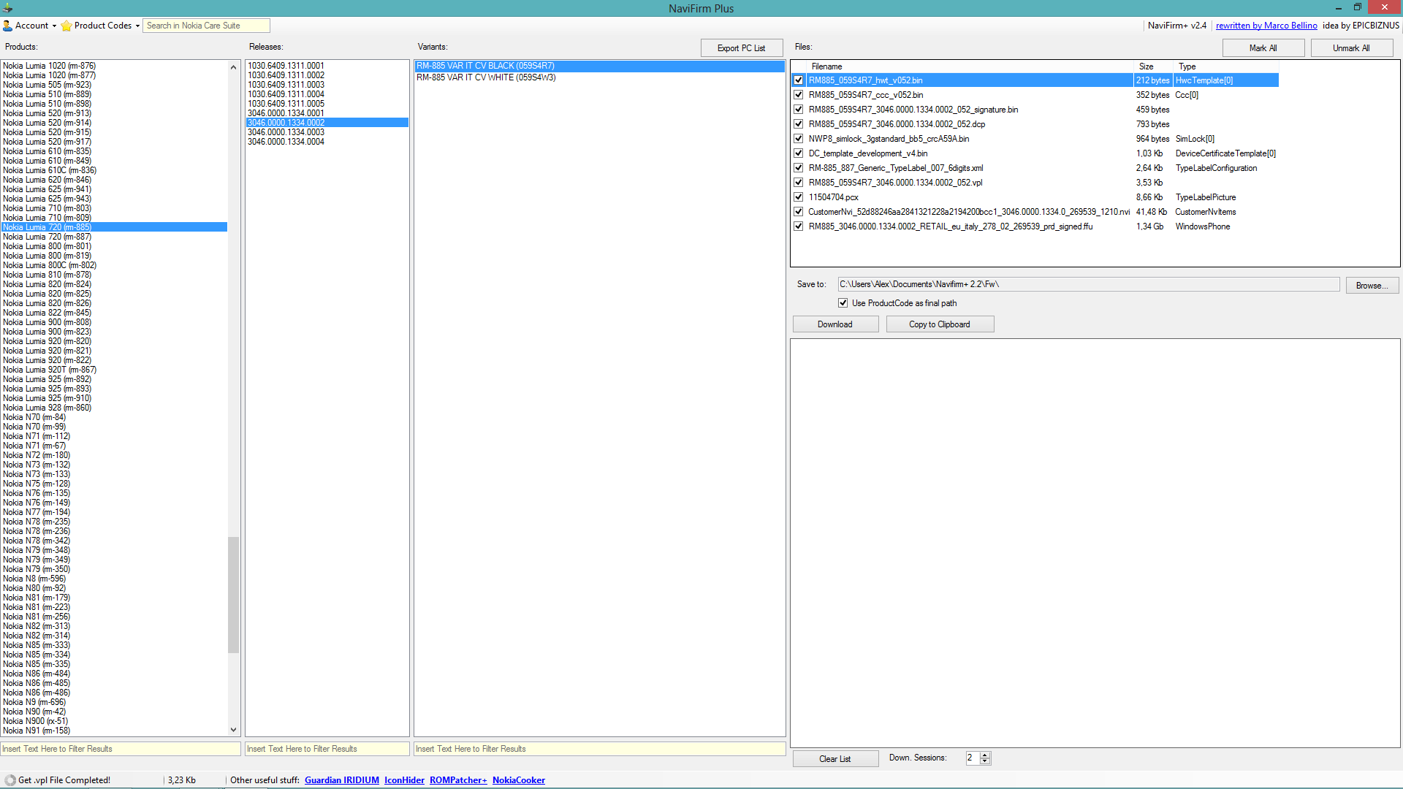The height and width of the screenshot is (789, 1403).
Task: Uncheck NWP8_simlock_3gstandard file checkbox
Action: (x=799, y=139)
